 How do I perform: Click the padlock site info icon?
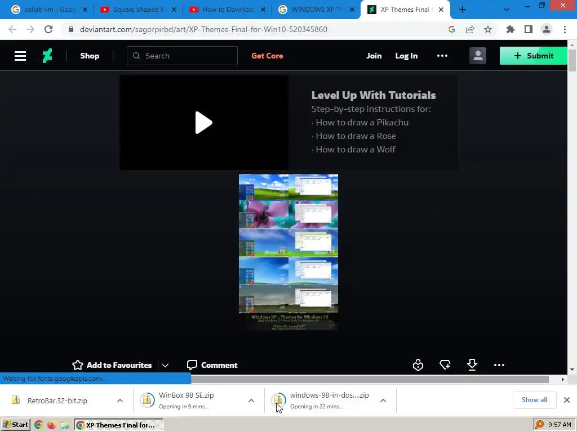(71, 29)
